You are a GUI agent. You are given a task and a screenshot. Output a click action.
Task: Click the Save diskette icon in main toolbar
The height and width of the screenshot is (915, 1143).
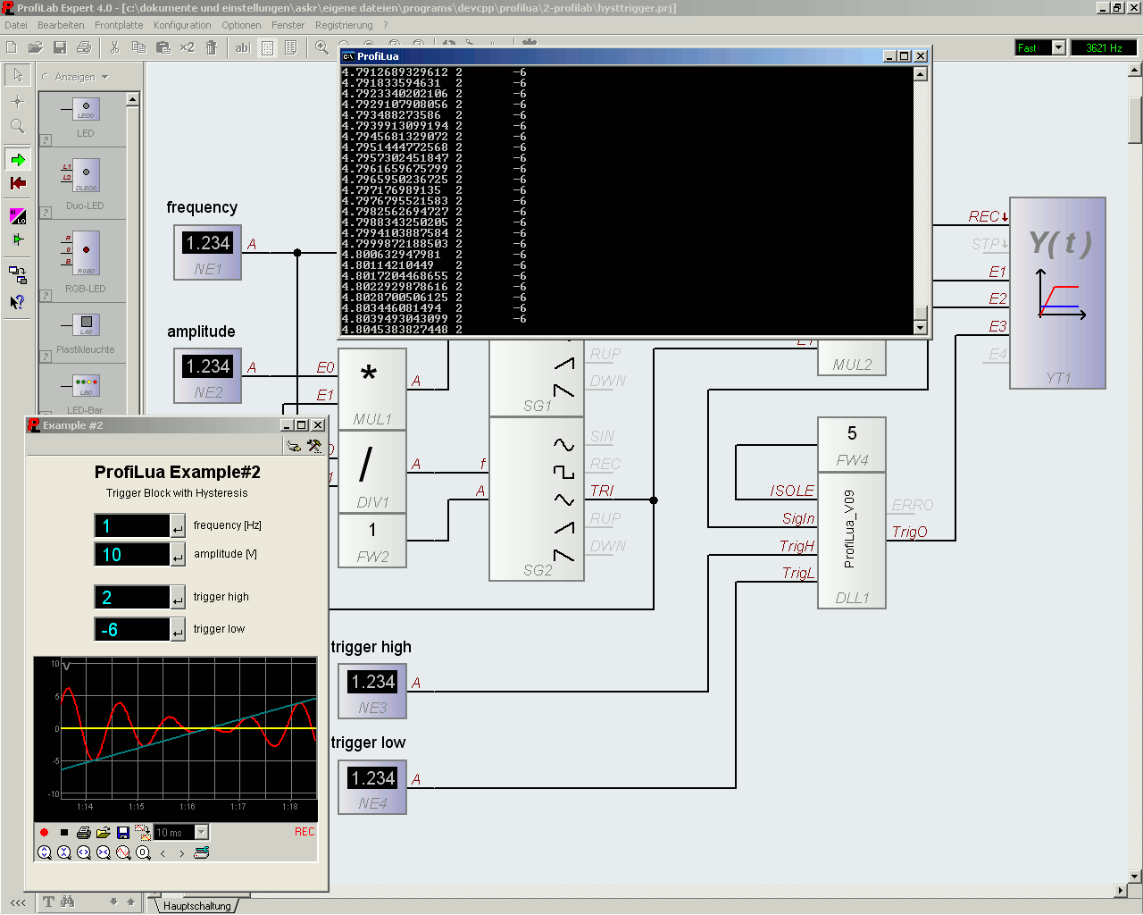click(60, 47)
